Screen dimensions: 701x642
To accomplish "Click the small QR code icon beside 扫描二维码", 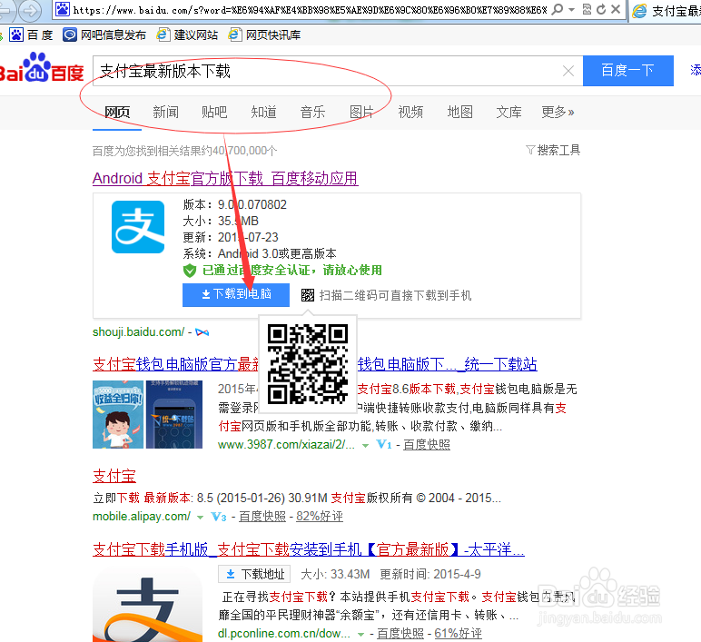I will 308,295.
